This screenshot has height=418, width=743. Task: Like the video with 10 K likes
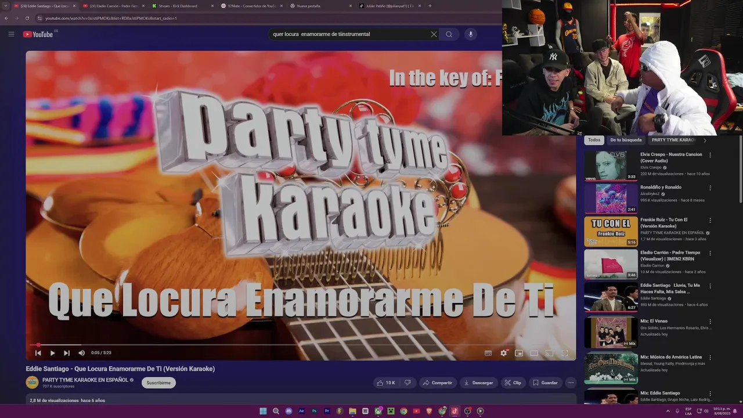pos(386,383)
